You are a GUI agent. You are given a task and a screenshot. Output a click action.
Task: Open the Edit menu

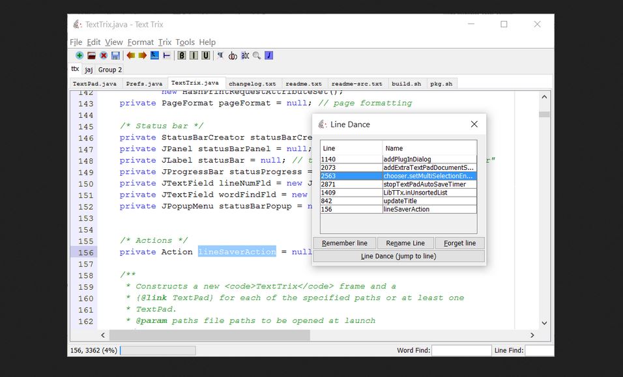pyautogui.click(x=94, y=42)
